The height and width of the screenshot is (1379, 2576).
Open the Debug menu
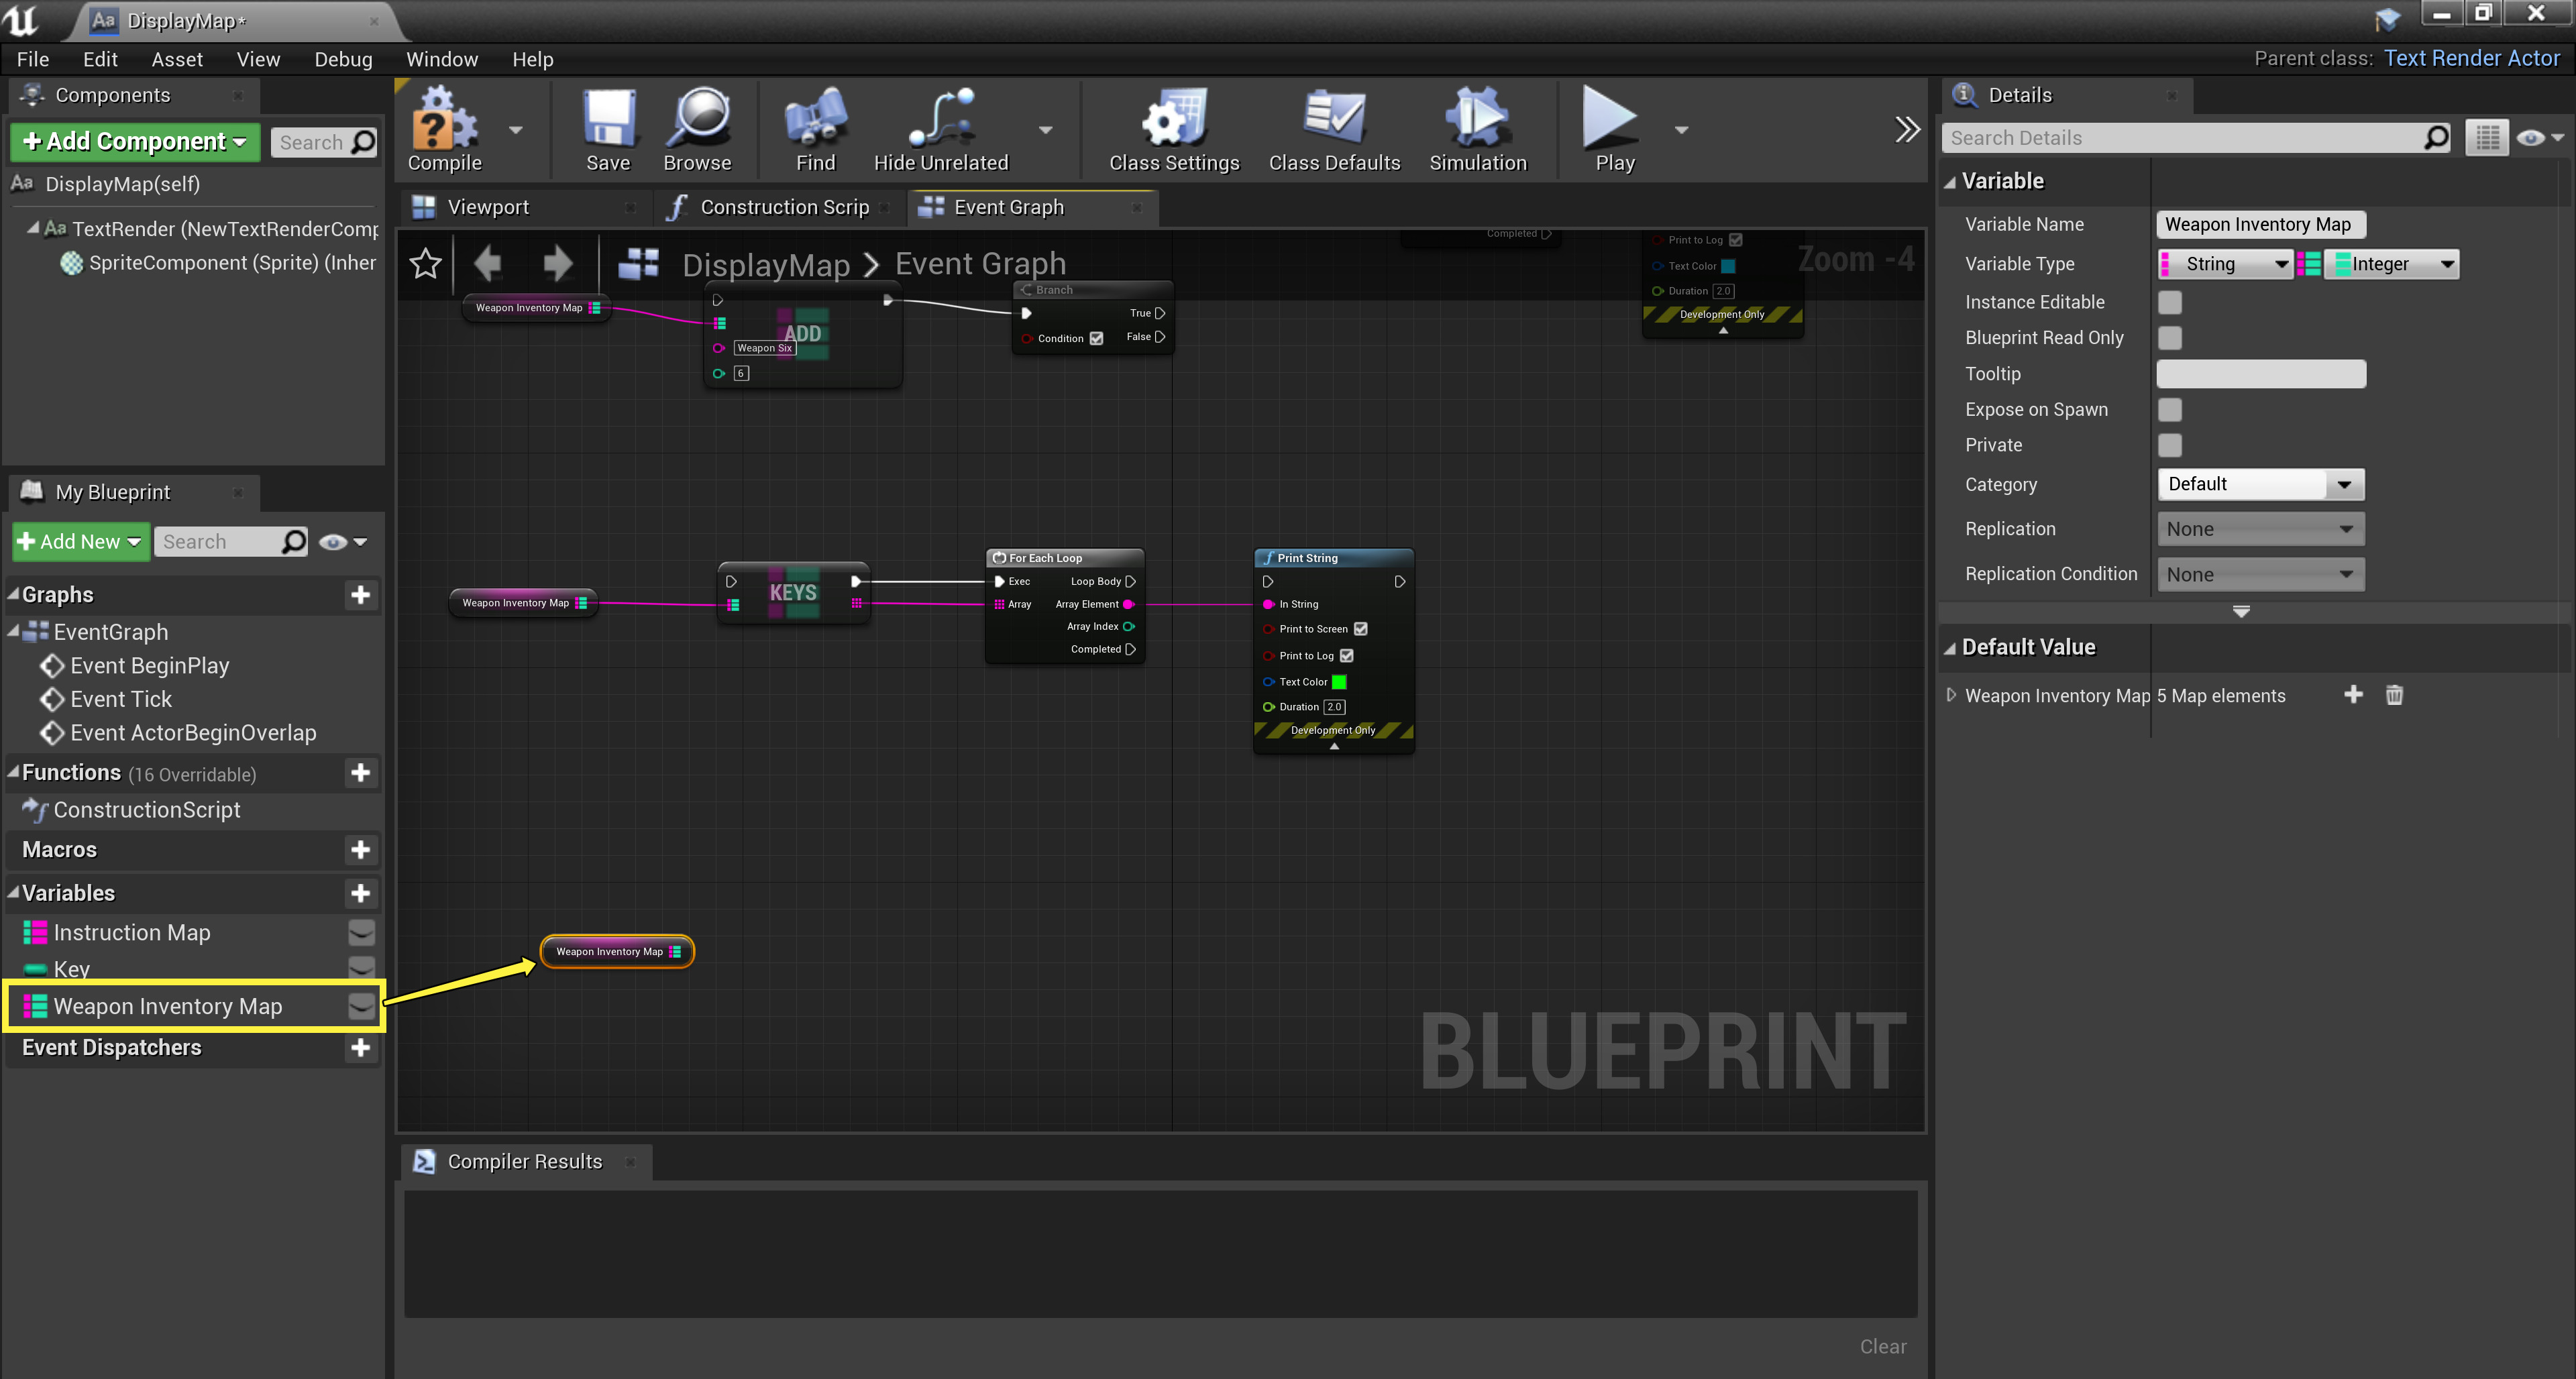click(x=343, y=59)
